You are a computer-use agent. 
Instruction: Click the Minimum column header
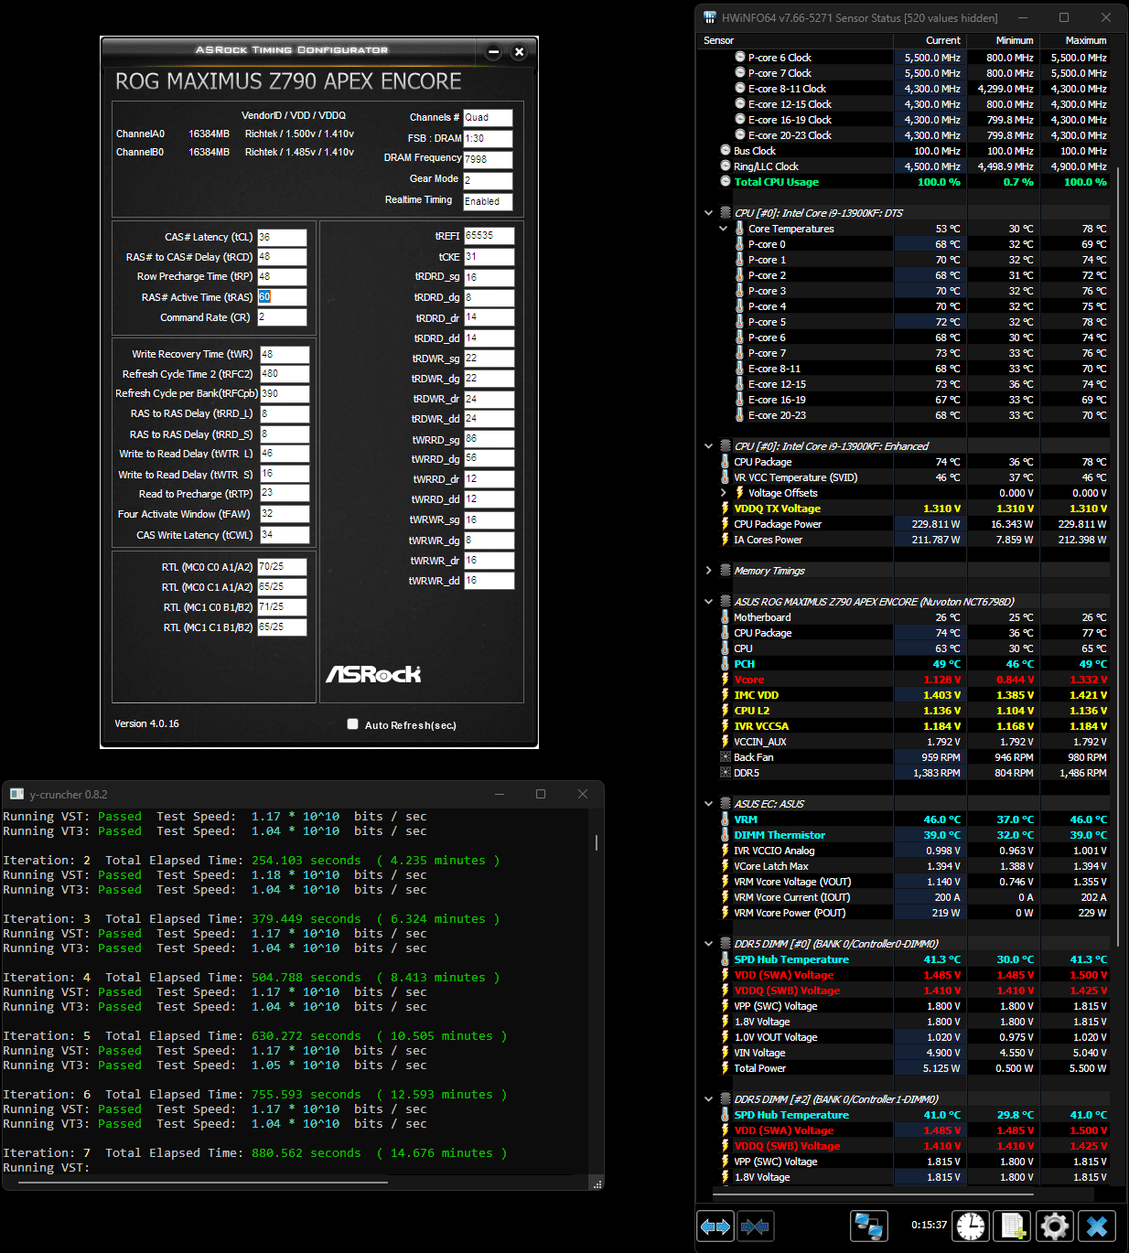[x=1002, y=40]
